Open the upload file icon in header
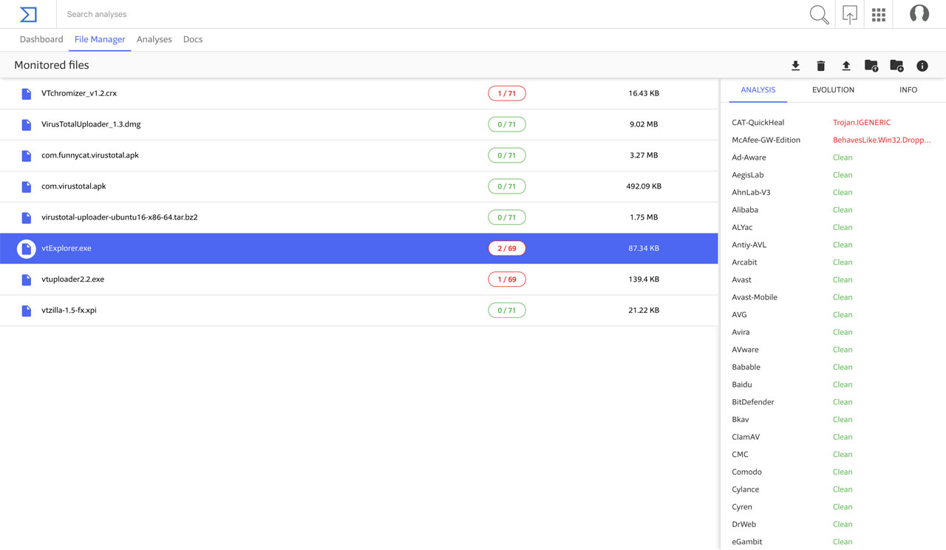Image resolution: width=946 pixels, height=550 pixels. (850, 14)
